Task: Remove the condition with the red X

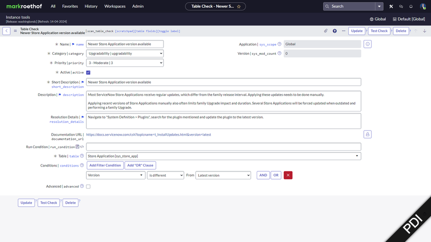Action: coord(288,175)
